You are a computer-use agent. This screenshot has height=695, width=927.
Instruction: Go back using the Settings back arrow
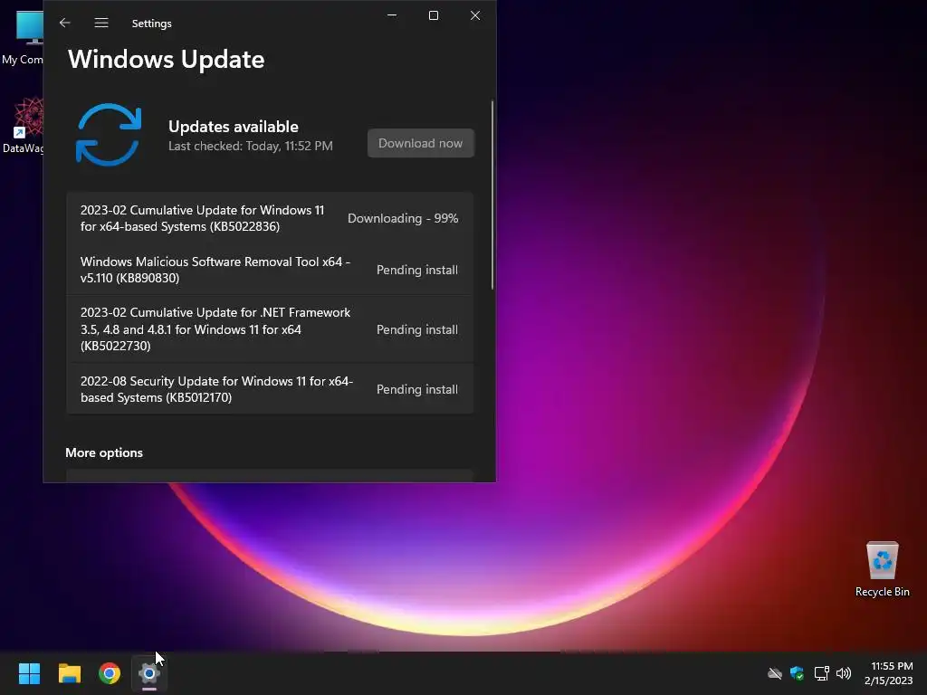click(65, 23)
